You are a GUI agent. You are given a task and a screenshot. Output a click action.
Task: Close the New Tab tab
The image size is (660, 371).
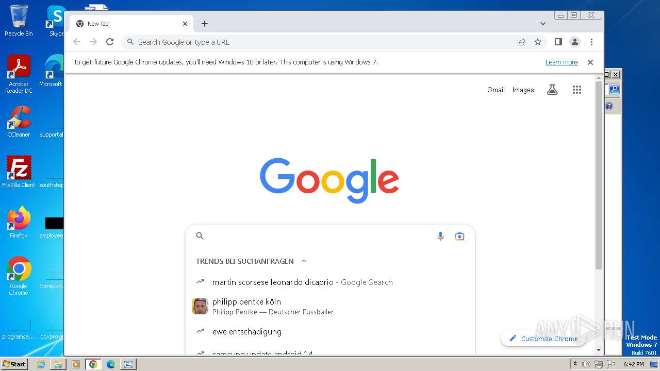185,24
